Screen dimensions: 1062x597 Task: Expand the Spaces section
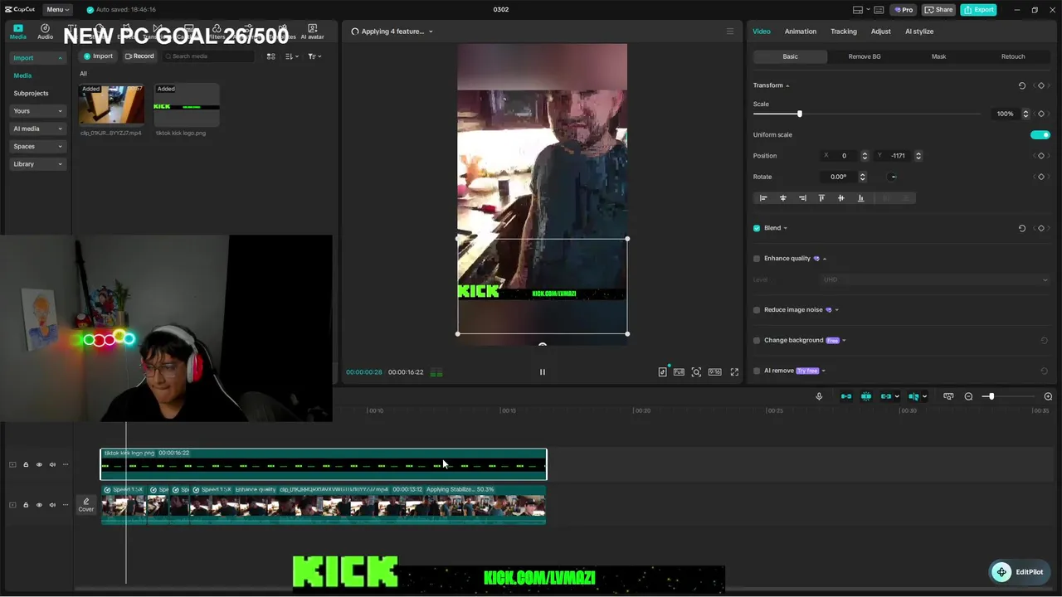pos(38,147)
